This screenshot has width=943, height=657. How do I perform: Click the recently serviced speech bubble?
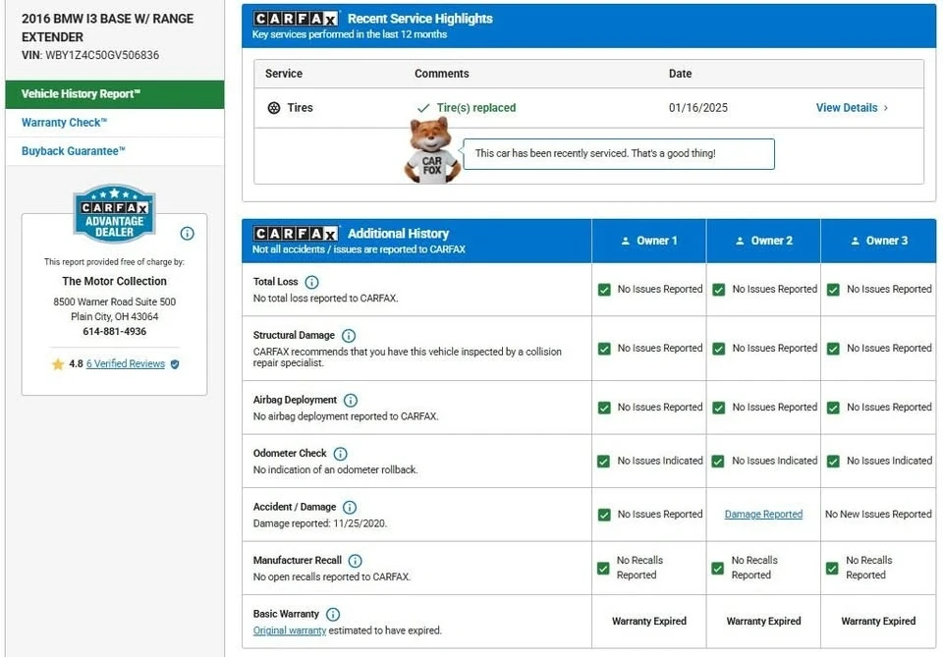coord(619,154)
